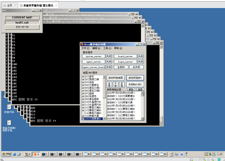Open the 时装代码 desktop text file icon
The width and height of the screenshot is (225, 161).
(9, 107)
